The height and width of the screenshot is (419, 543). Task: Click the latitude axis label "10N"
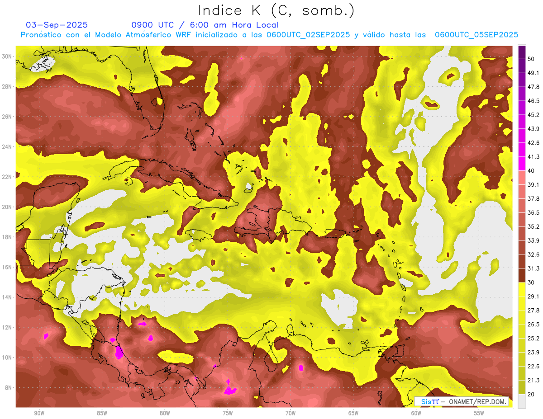point(7,358)
